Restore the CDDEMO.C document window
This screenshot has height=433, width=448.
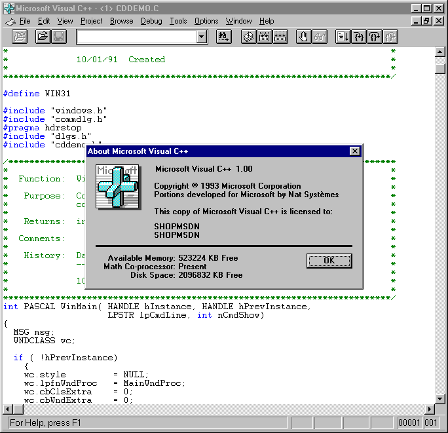[x=426, y=21]
